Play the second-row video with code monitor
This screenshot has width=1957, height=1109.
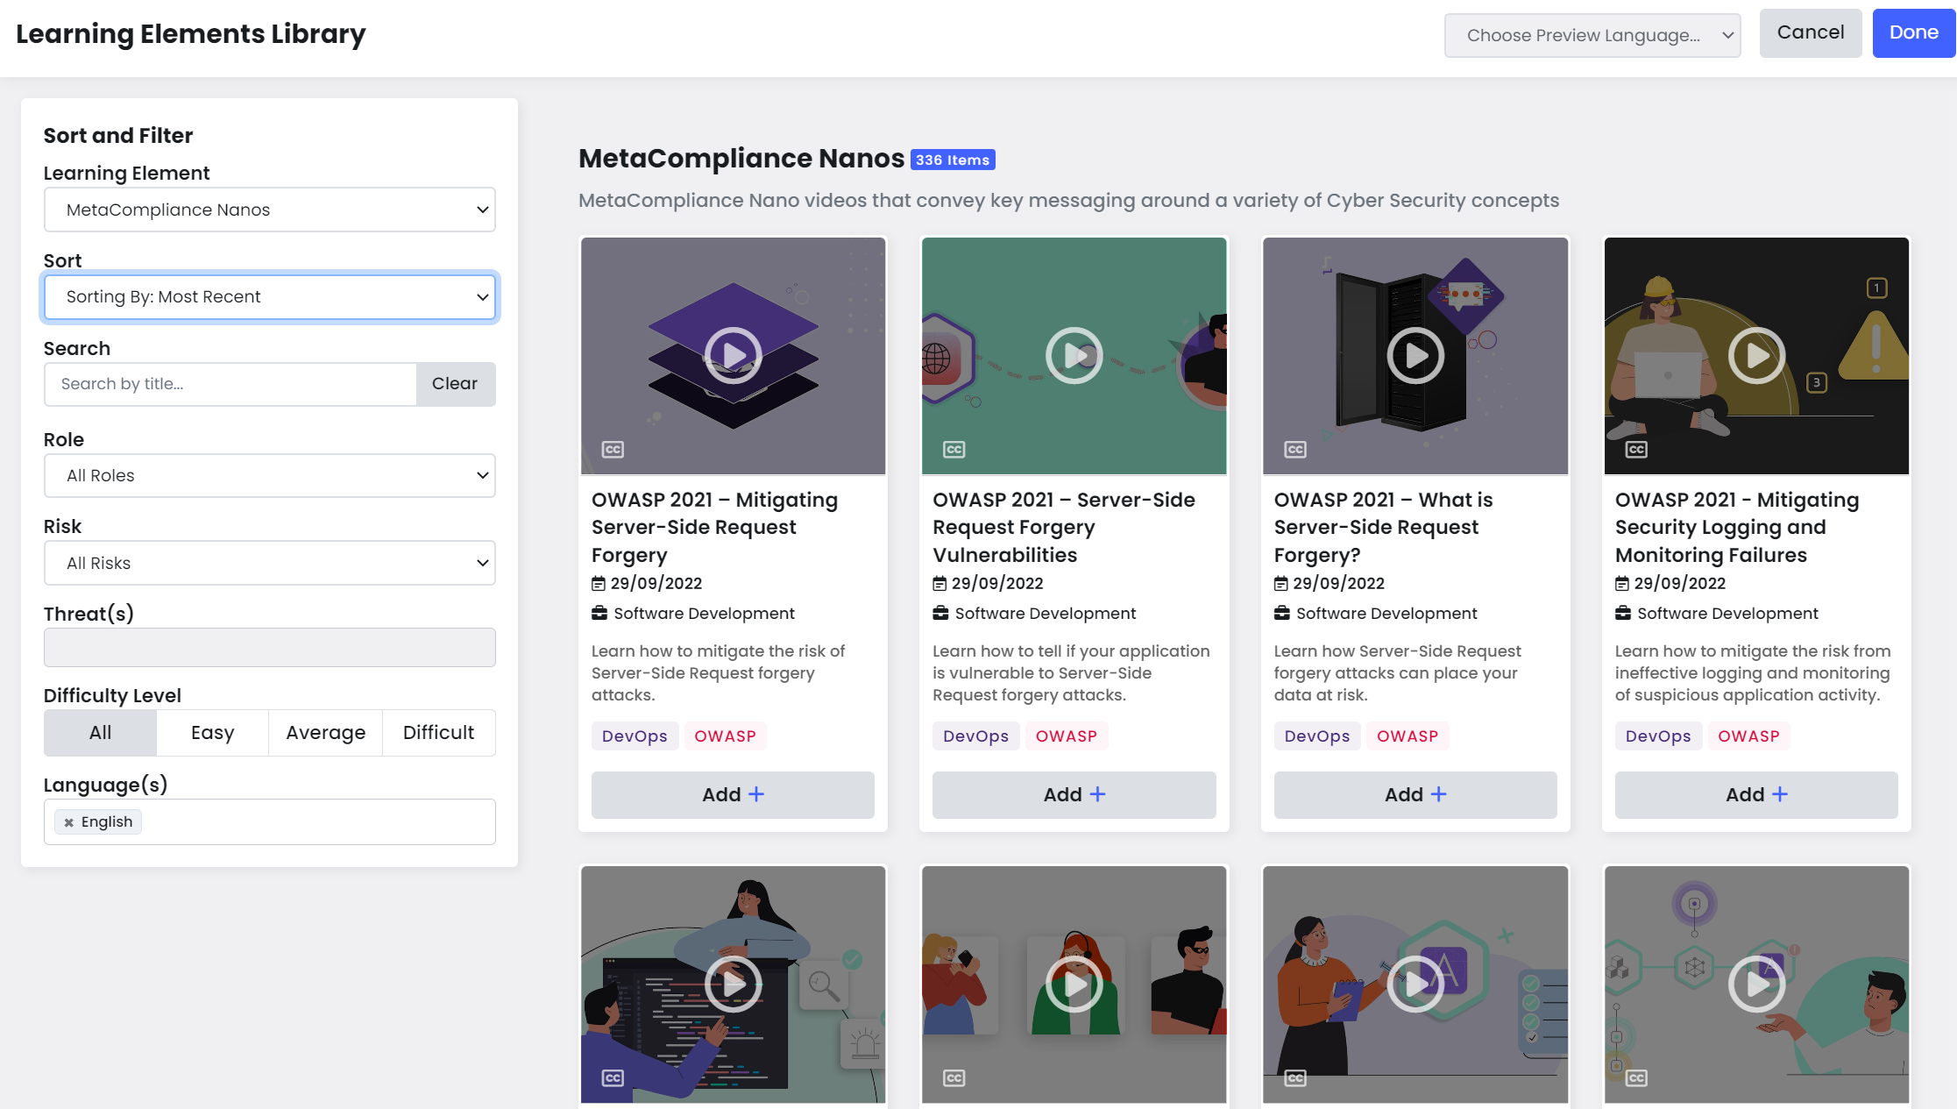[733, 984]
